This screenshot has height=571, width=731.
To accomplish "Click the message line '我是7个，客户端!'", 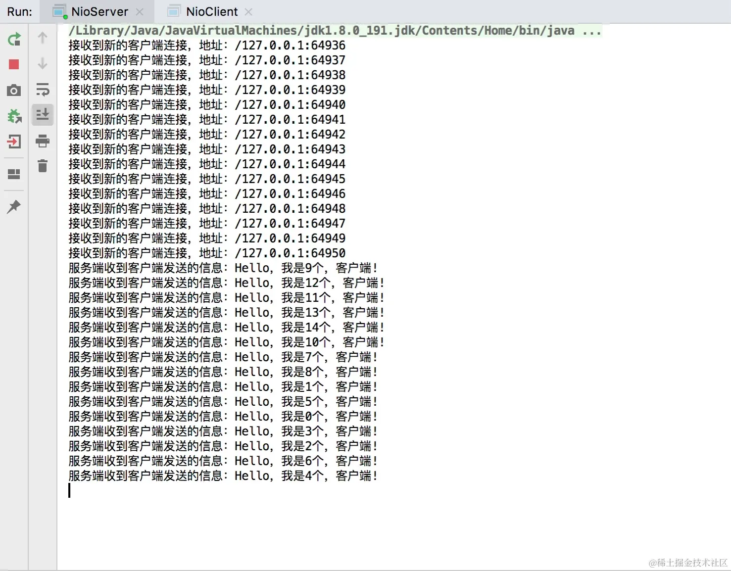I will 223,357.
